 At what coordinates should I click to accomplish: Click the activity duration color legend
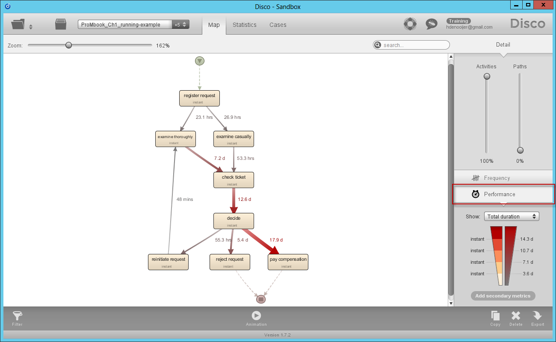(497, 256)
